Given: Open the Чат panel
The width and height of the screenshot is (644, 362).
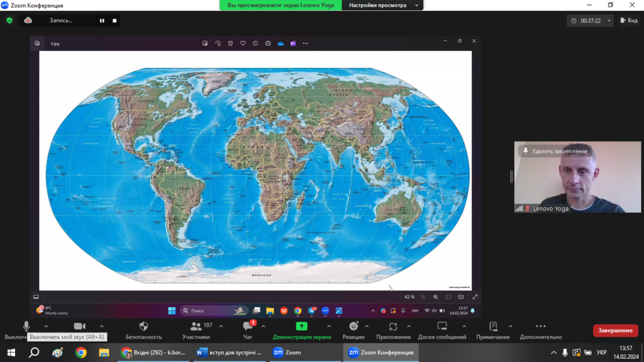Looking at the screenshot, I should pos(248,331).
